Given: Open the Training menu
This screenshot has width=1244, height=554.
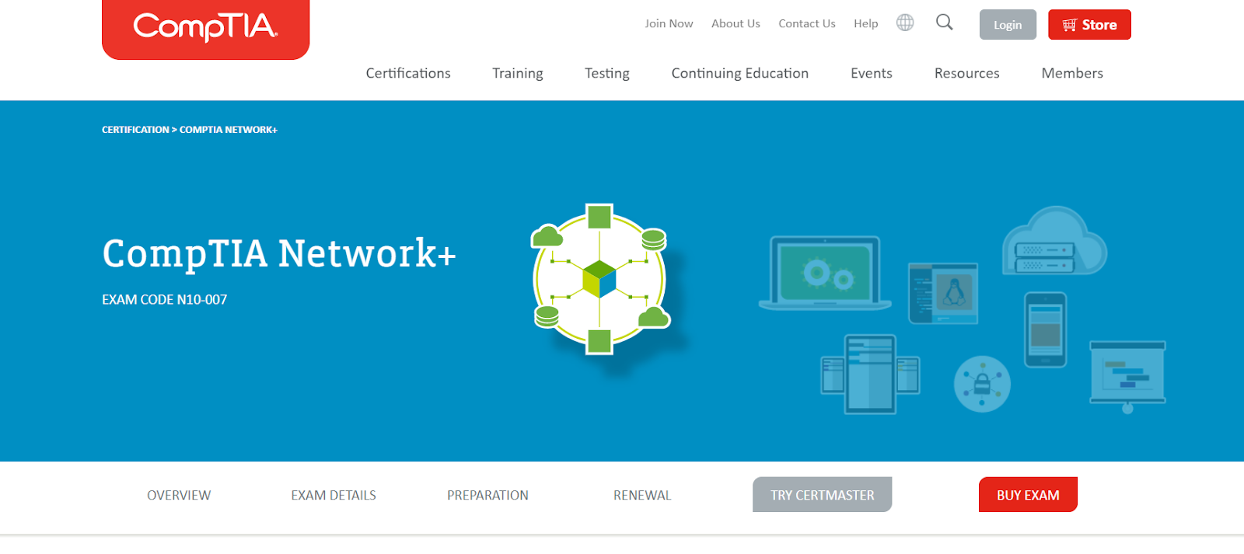Looking at the screenshot, I should coord(518,73).
